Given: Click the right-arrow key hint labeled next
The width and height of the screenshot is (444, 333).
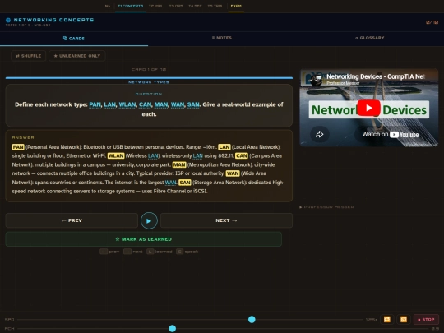Looking at the screenshot, I should (127, 252).
